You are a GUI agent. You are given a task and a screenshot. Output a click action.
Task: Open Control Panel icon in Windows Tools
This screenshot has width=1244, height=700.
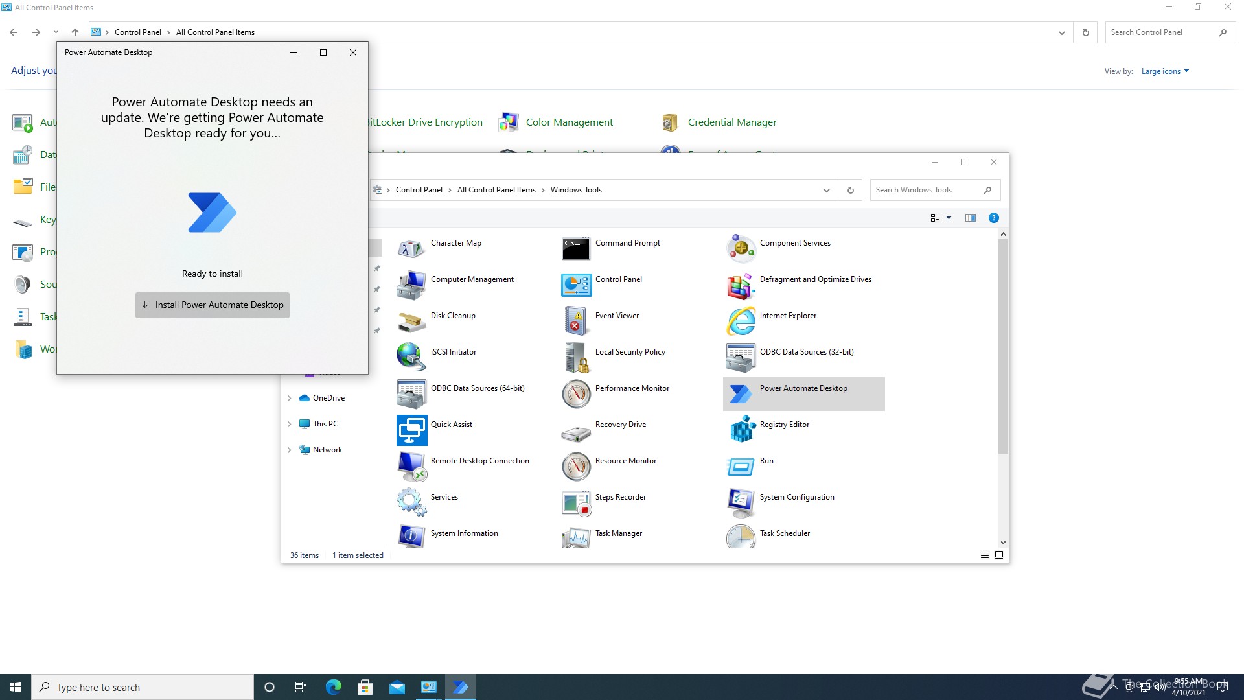tap(576, 284)
